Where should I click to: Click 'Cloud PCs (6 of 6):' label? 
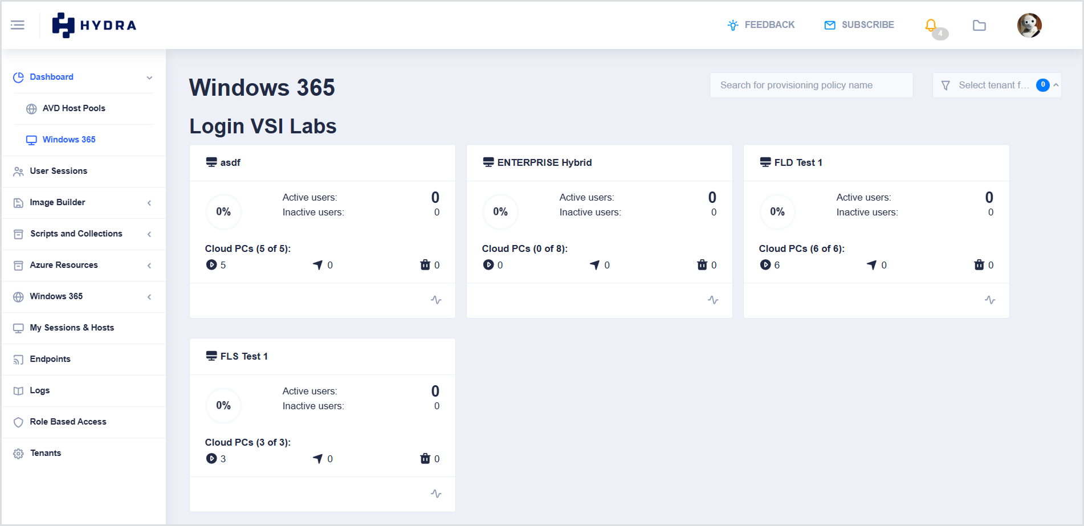pos(802,248)
